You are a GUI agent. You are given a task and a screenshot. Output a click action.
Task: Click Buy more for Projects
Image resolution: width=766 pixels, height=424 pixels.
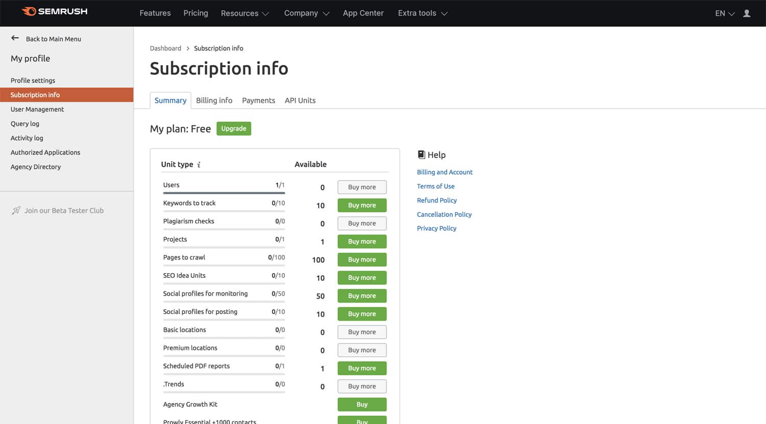click(362, 242)
